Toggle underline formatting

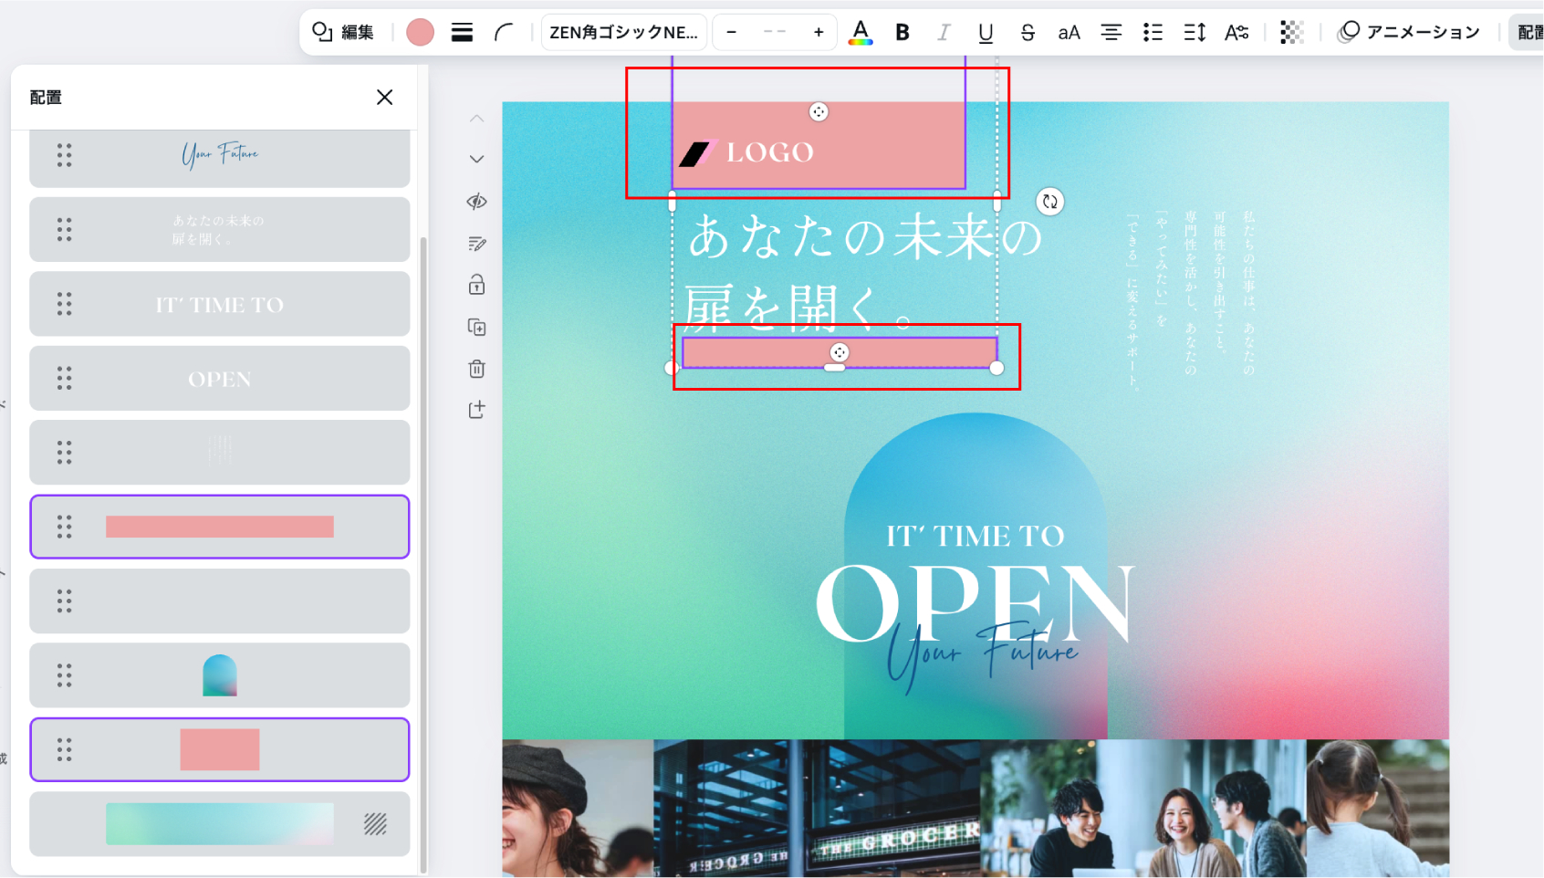[986, 32]
